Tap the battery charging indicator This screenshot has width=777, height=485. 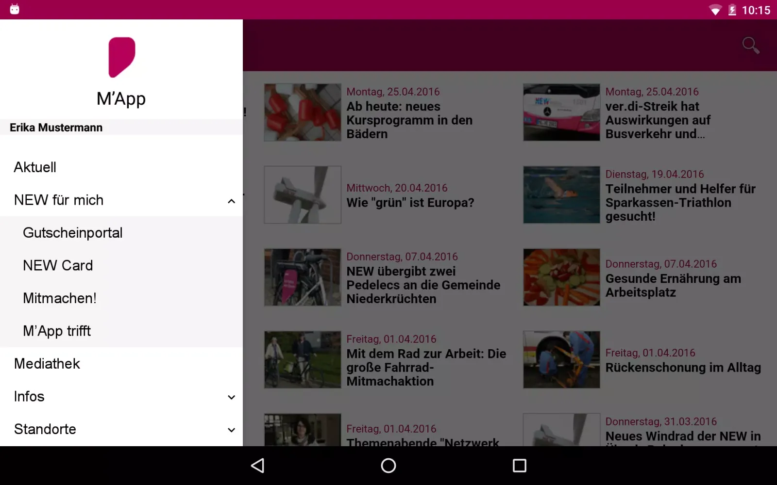coord(732,10)
